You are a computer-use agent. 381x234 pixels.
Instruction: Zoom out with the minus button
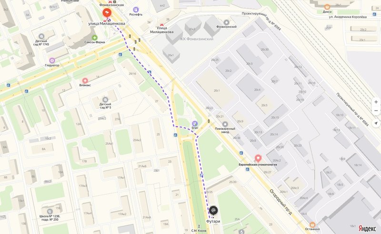pos(376,111)
